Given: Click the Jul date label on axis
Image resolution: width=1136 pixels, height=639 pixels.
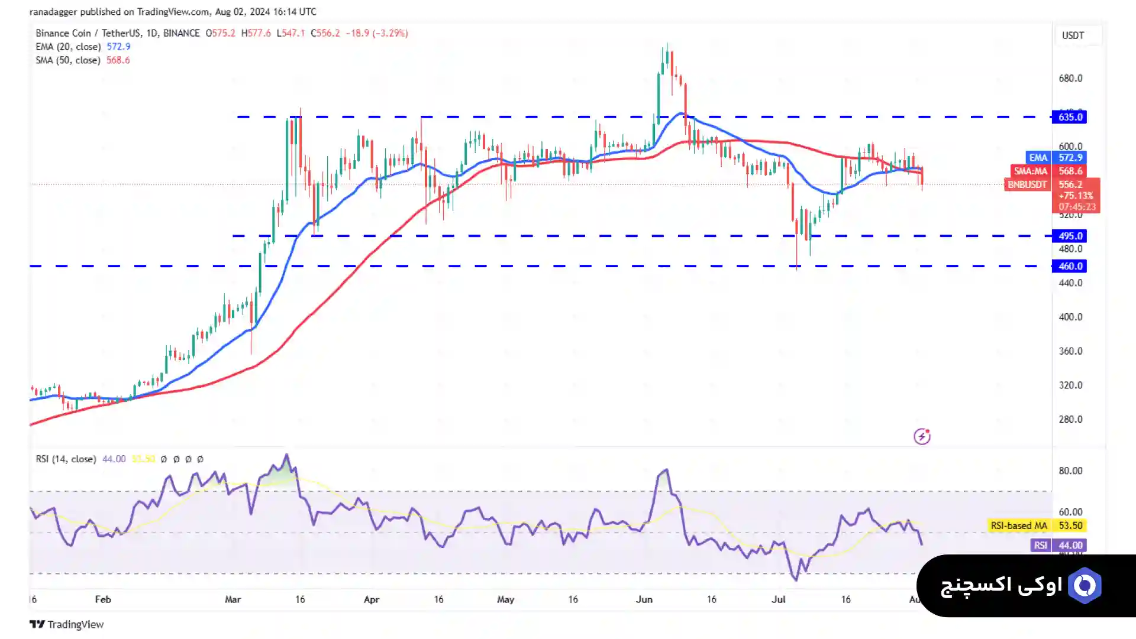Looking at the screenshot, I should click(x=779, y=599).
